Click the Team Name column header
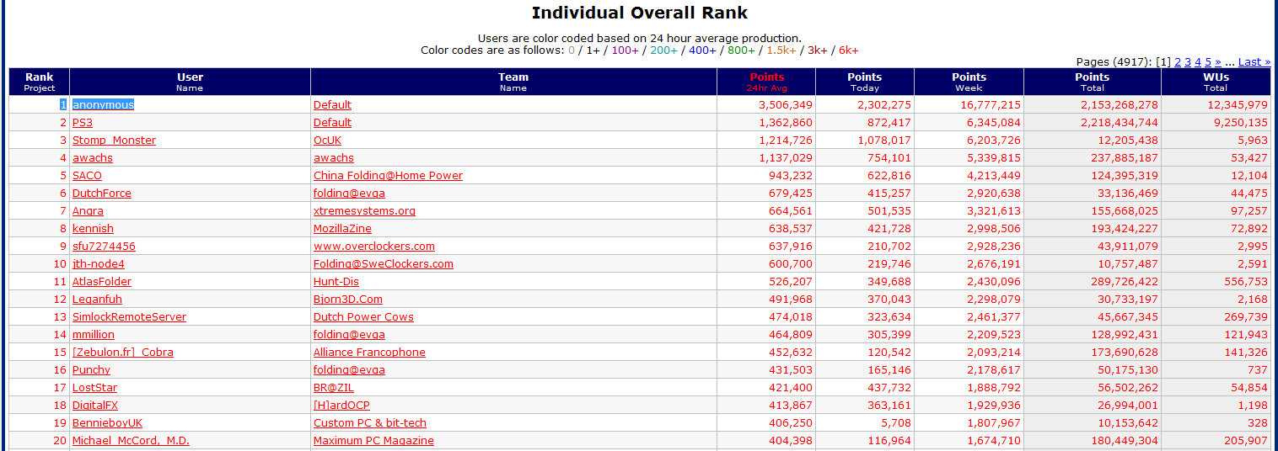This screenshot has height=451, width=1278. [513, 82]
